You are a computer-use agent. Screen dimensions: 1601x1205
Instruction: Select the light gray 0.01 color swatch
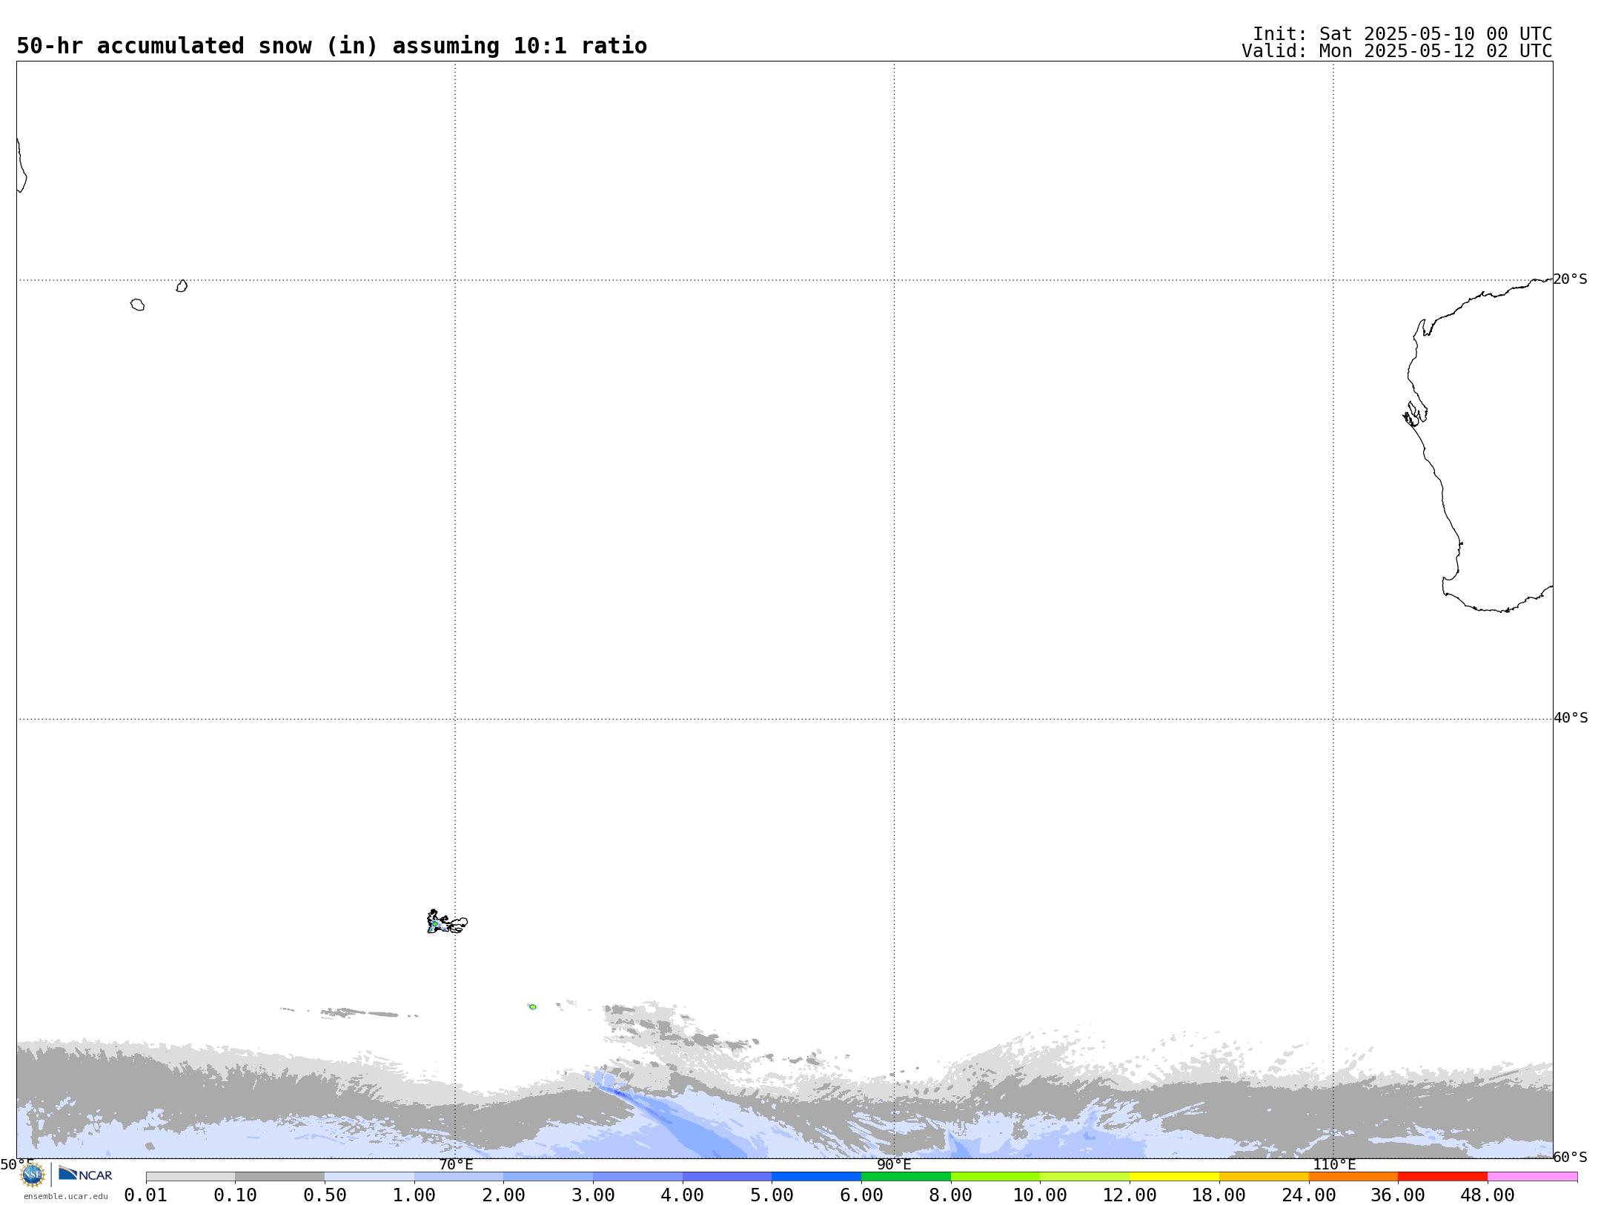(190, 1177)
